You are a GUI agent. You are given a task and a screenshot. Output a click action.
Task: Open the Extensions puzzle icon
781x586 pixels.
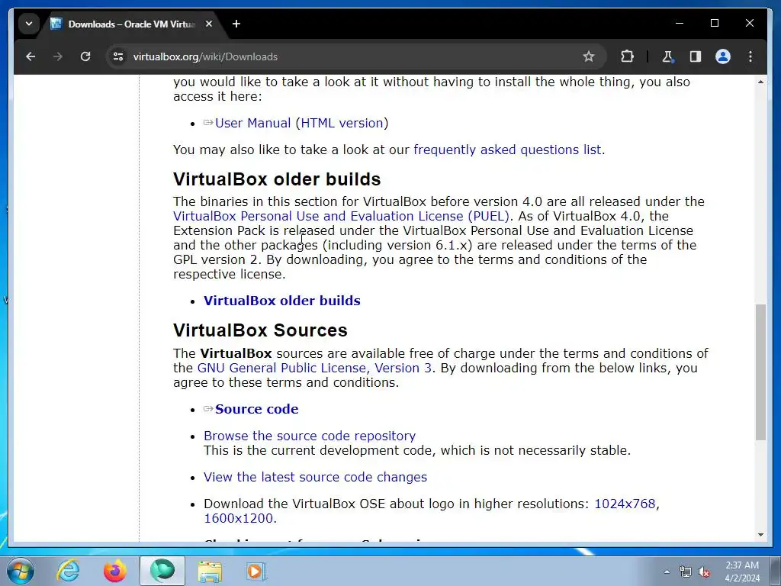tap(627, 56)
